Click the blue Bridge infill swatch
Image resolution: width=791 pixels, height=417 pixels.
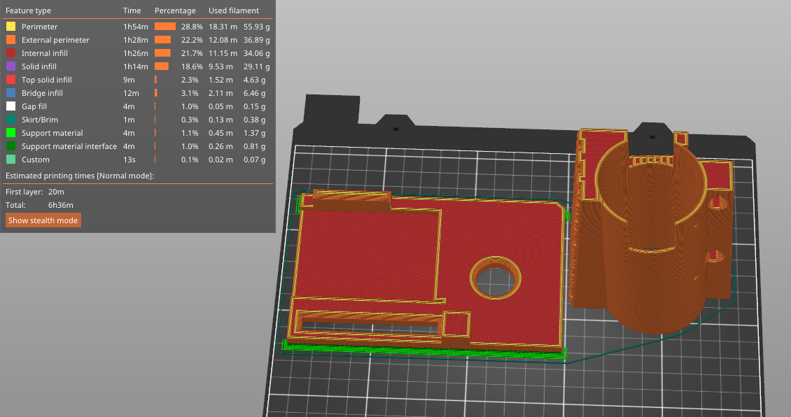tap(10, 93)
